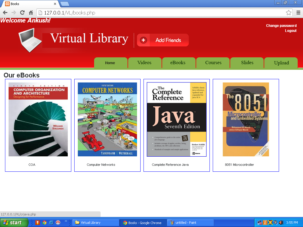Open the browser home page icon
This screenshot has height=227, width=303.
click(31, 13)
